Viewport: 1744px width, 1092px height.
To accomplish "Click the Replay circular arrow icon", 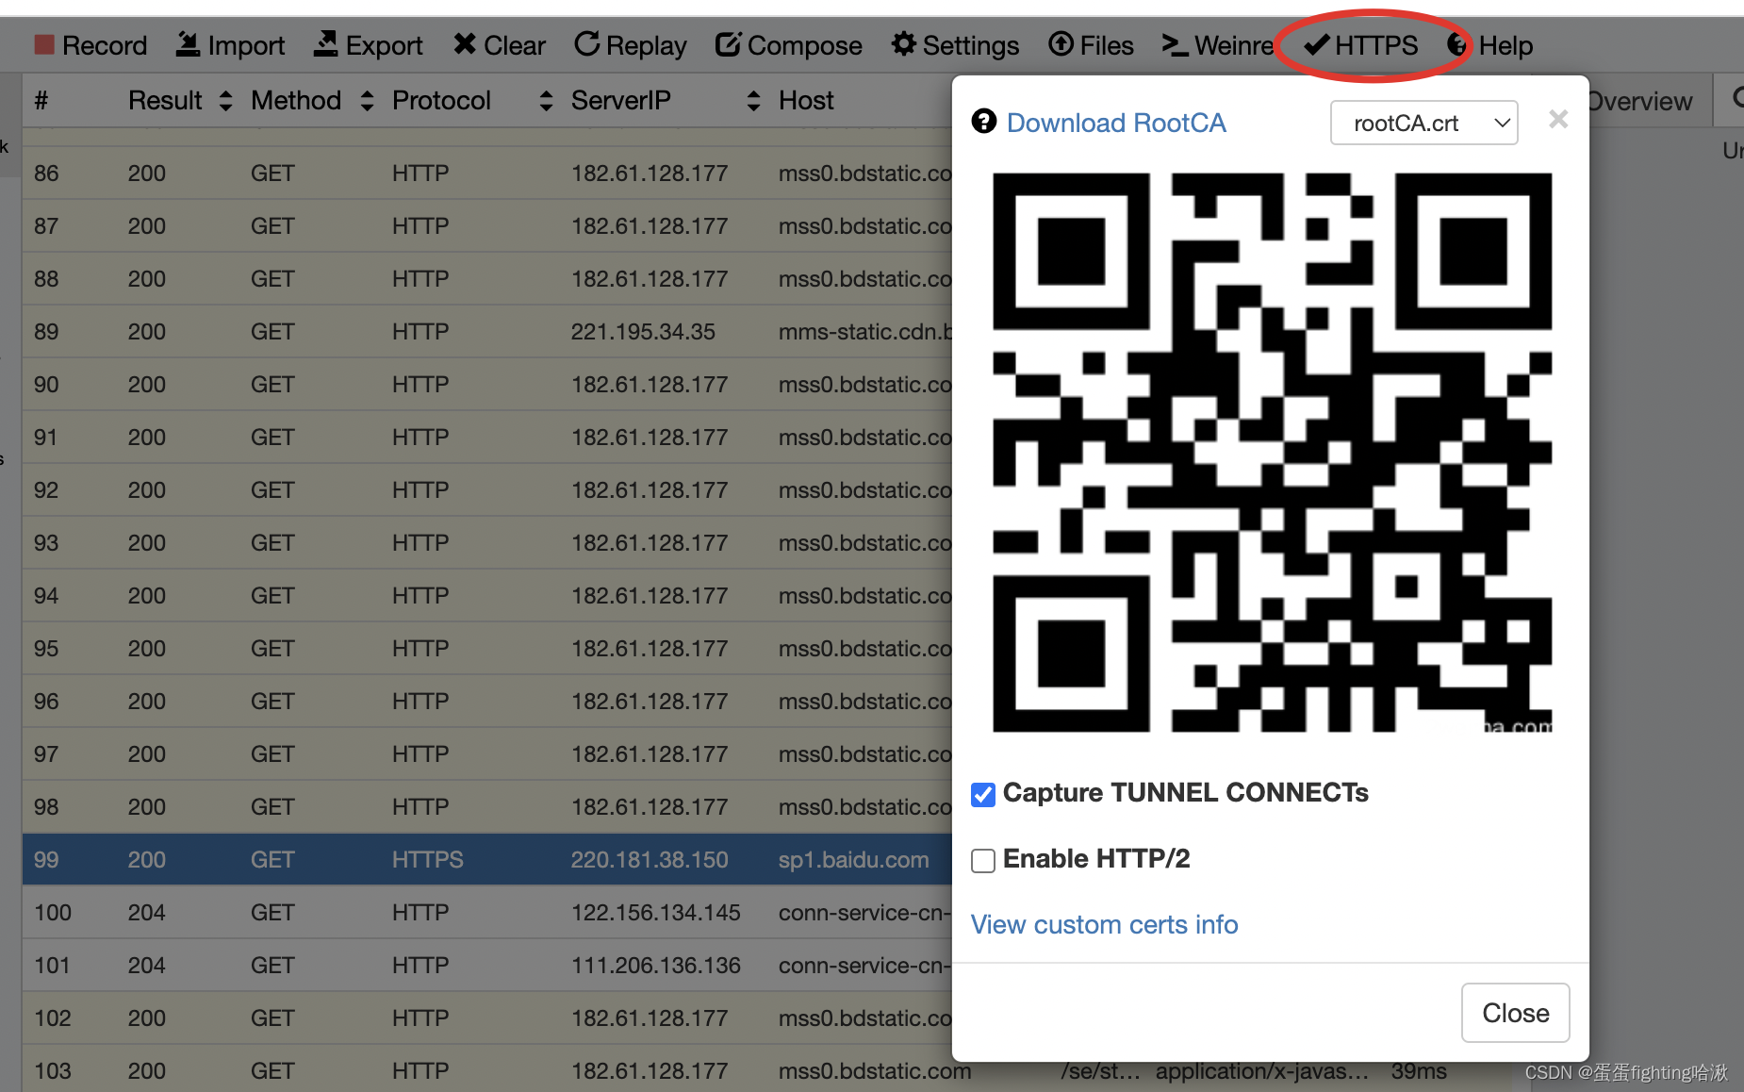I will pyautogui.click(x=586, y=44).
